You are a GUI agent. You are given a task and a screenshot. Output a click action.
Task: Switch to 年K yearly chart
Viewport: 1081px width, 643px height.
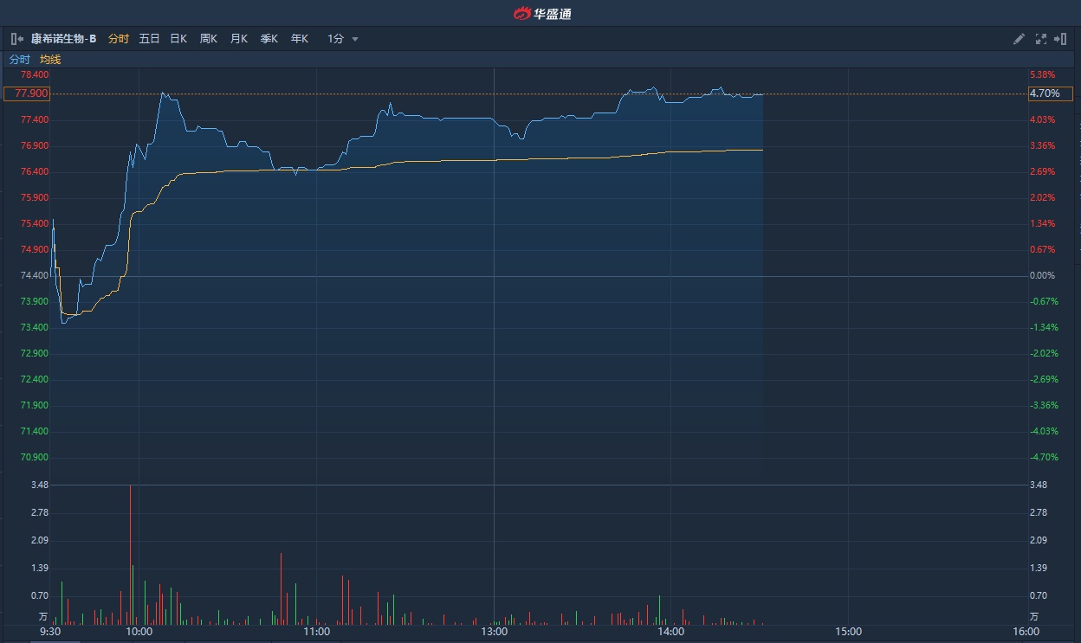pyautogui.click(x=299, y=39)
